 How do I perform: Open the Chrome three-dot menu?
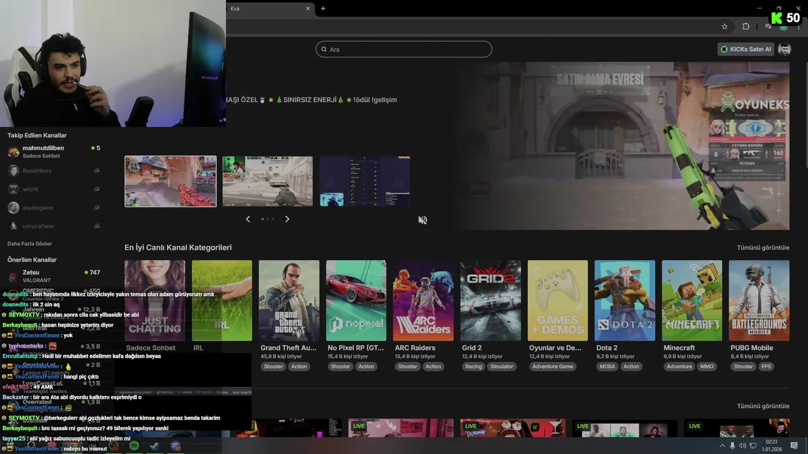[799, 26]
